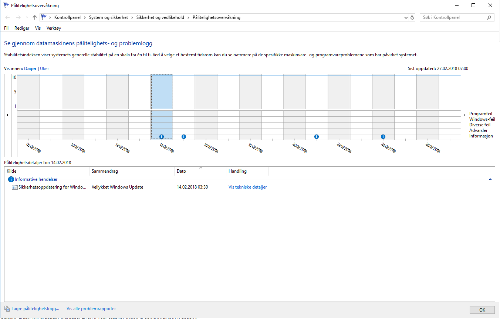Open Vis tekniske detaljer link

pyautogui.click(x=247, y=187)
